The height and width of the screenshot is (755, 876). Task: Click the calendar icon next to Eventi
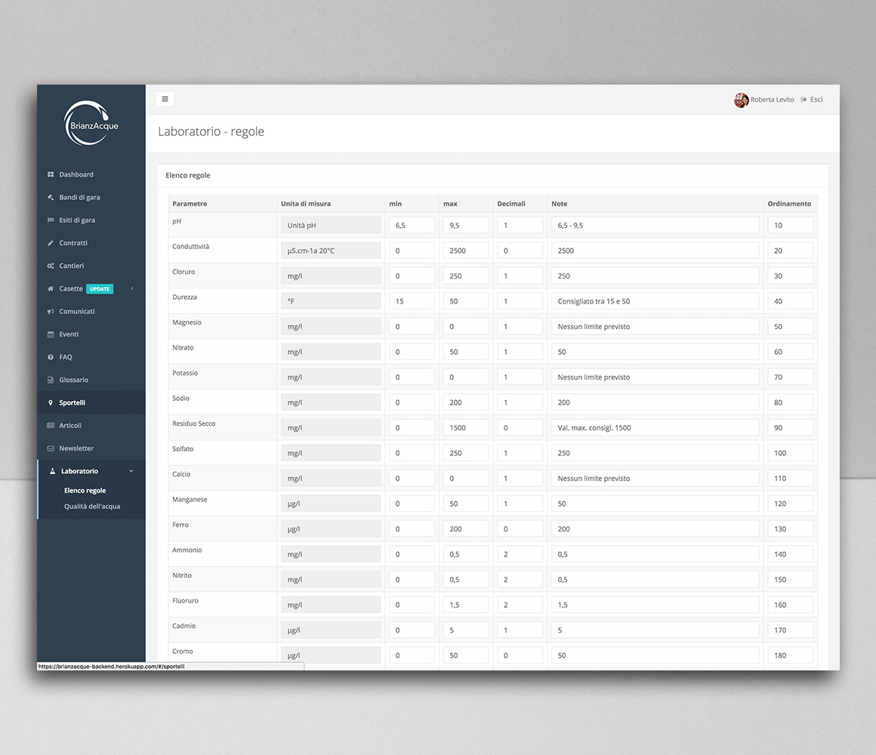click(x=50, y=334)
